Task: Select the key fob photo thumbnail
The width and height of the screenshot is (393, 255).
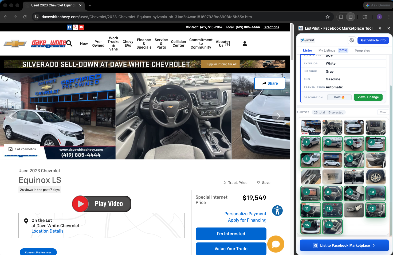Action: (354, 210)
